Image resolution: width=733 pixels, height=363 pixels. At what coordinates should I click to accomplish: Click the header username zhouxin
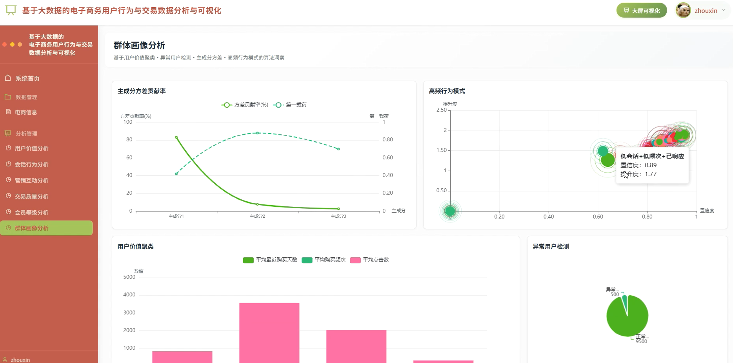point(706,11)
